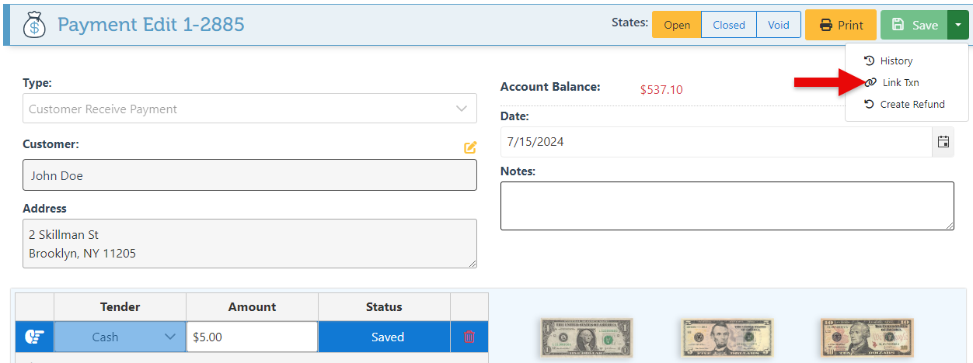The width and height of the screenshot is (973, 363).
Task: Click the ten dollar bill image
Action: click(867, 337)
